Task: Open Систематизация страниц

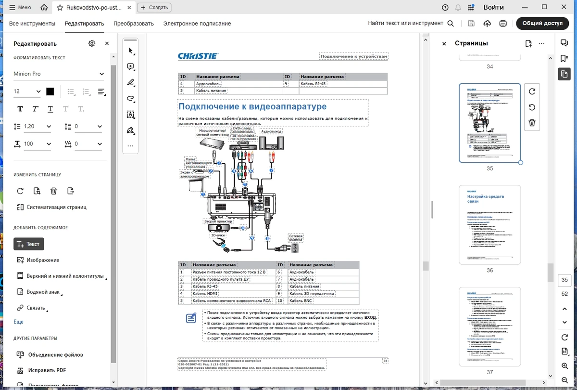Action: (x=52, y=208)
